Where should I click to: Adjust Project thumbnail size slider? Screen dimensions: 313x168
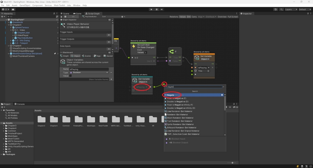(x=232, y=163)
